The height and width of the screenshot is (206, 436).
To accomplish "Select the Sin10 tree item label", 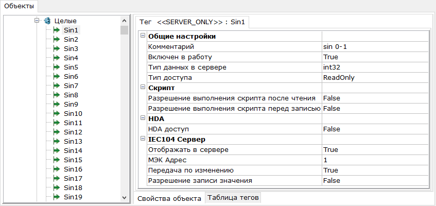I will 73,113.
